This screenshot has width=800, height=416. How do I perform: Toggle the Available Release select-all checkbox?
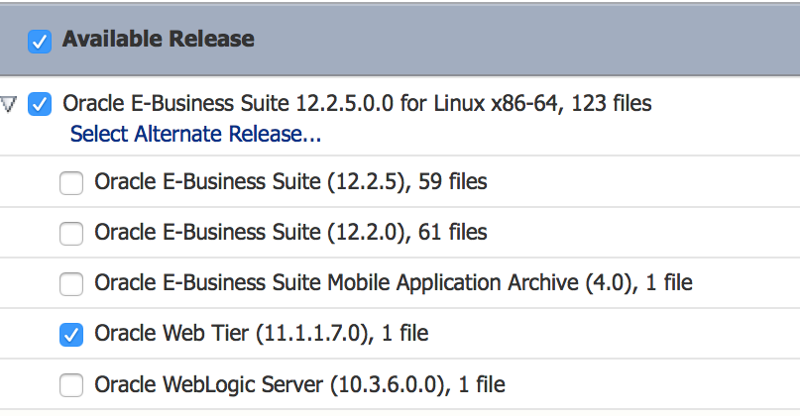tap(39, 41)
